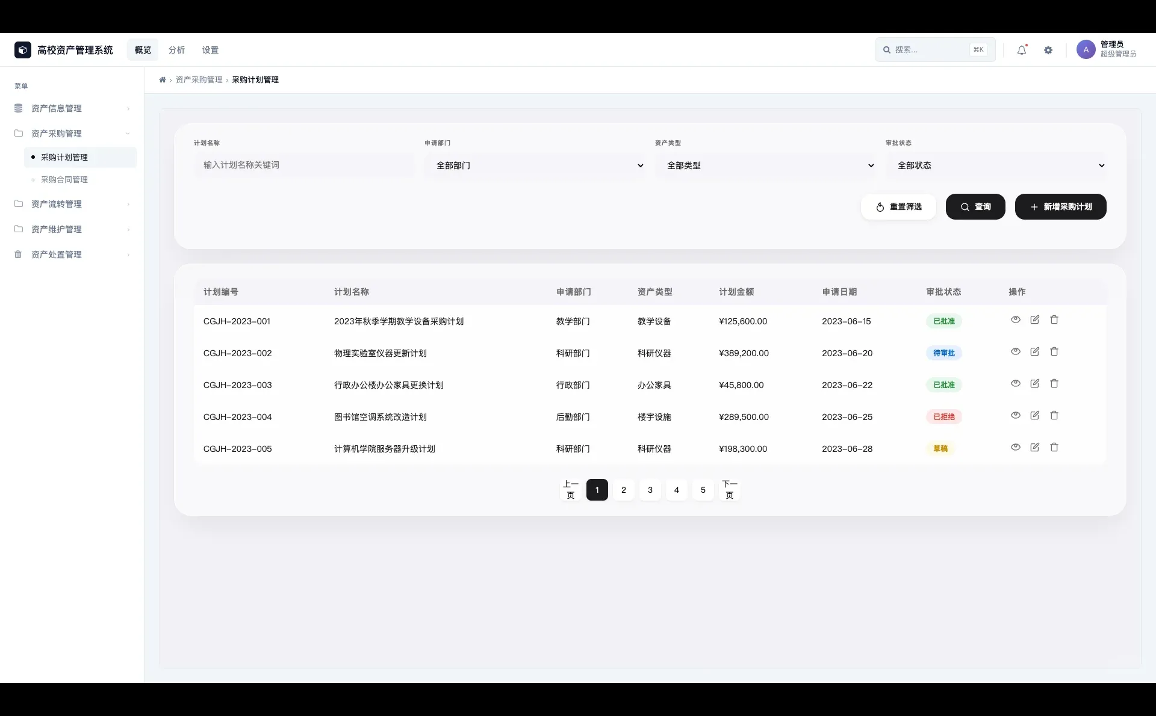Click the notification bell icon
The image size is (1156, 716).
point(1021,50)
